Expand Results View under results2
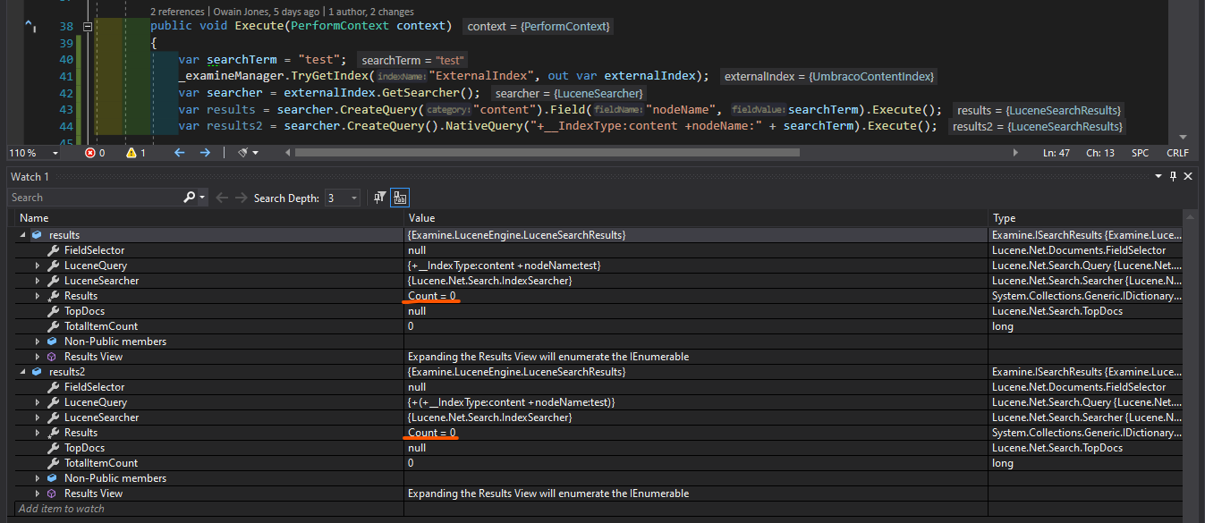The width and height of the screenshot is (1205, 523). click(38, 493)
